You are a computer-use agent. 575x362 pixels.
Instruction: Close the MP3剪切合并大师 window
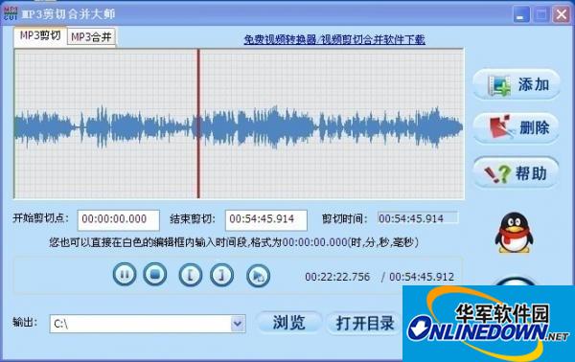562,14
